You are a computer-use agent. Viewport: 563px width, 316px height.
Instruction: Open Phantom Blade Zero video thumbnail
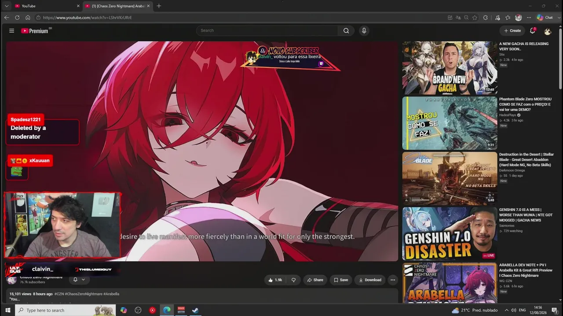point(450,123)
